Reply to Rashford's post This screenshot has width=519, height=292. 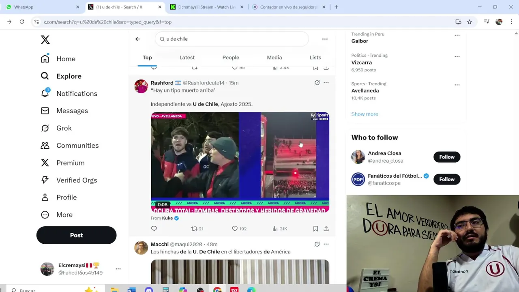pos(154,229)
